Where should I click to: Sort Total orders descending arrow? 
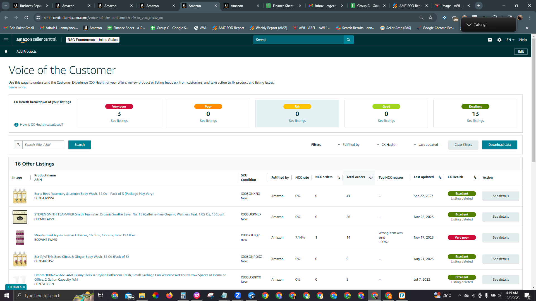371,177
